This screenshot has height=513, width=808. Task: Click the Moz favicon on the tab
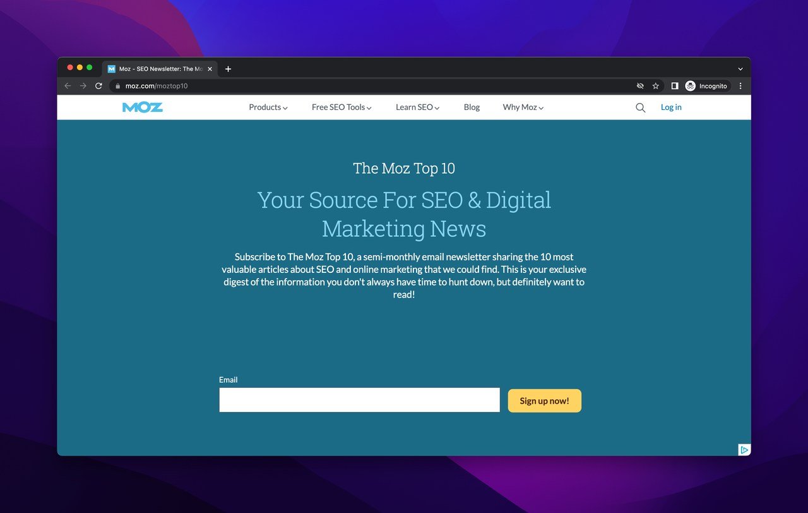click(112, 69)
